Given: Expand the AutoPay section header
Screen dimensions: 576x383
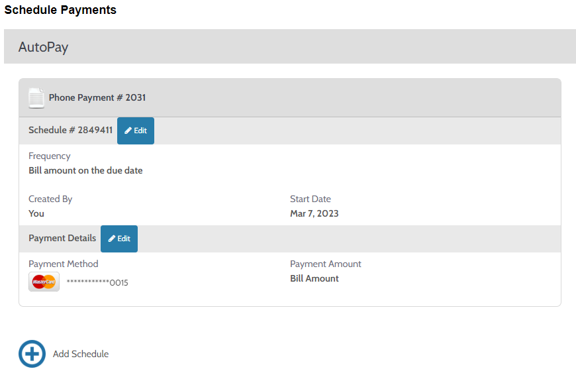Looking at the screenshot, I should point(288,46).
